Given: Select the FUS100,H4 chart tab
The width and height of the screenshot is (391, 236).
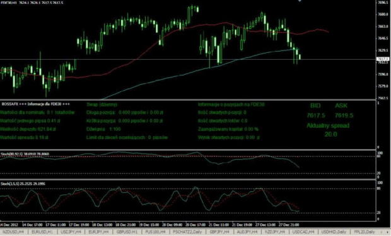Looking at the screenshot, I should point(156,232).
